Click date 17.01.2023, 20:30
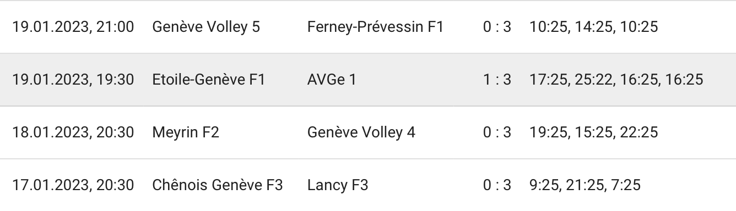Viewport: 736px width, 211px height. [x=73, y=185]
